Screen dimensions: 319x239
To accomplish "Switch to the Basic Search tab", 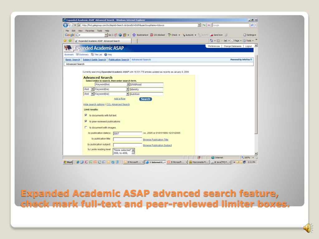I will [73, 59].
